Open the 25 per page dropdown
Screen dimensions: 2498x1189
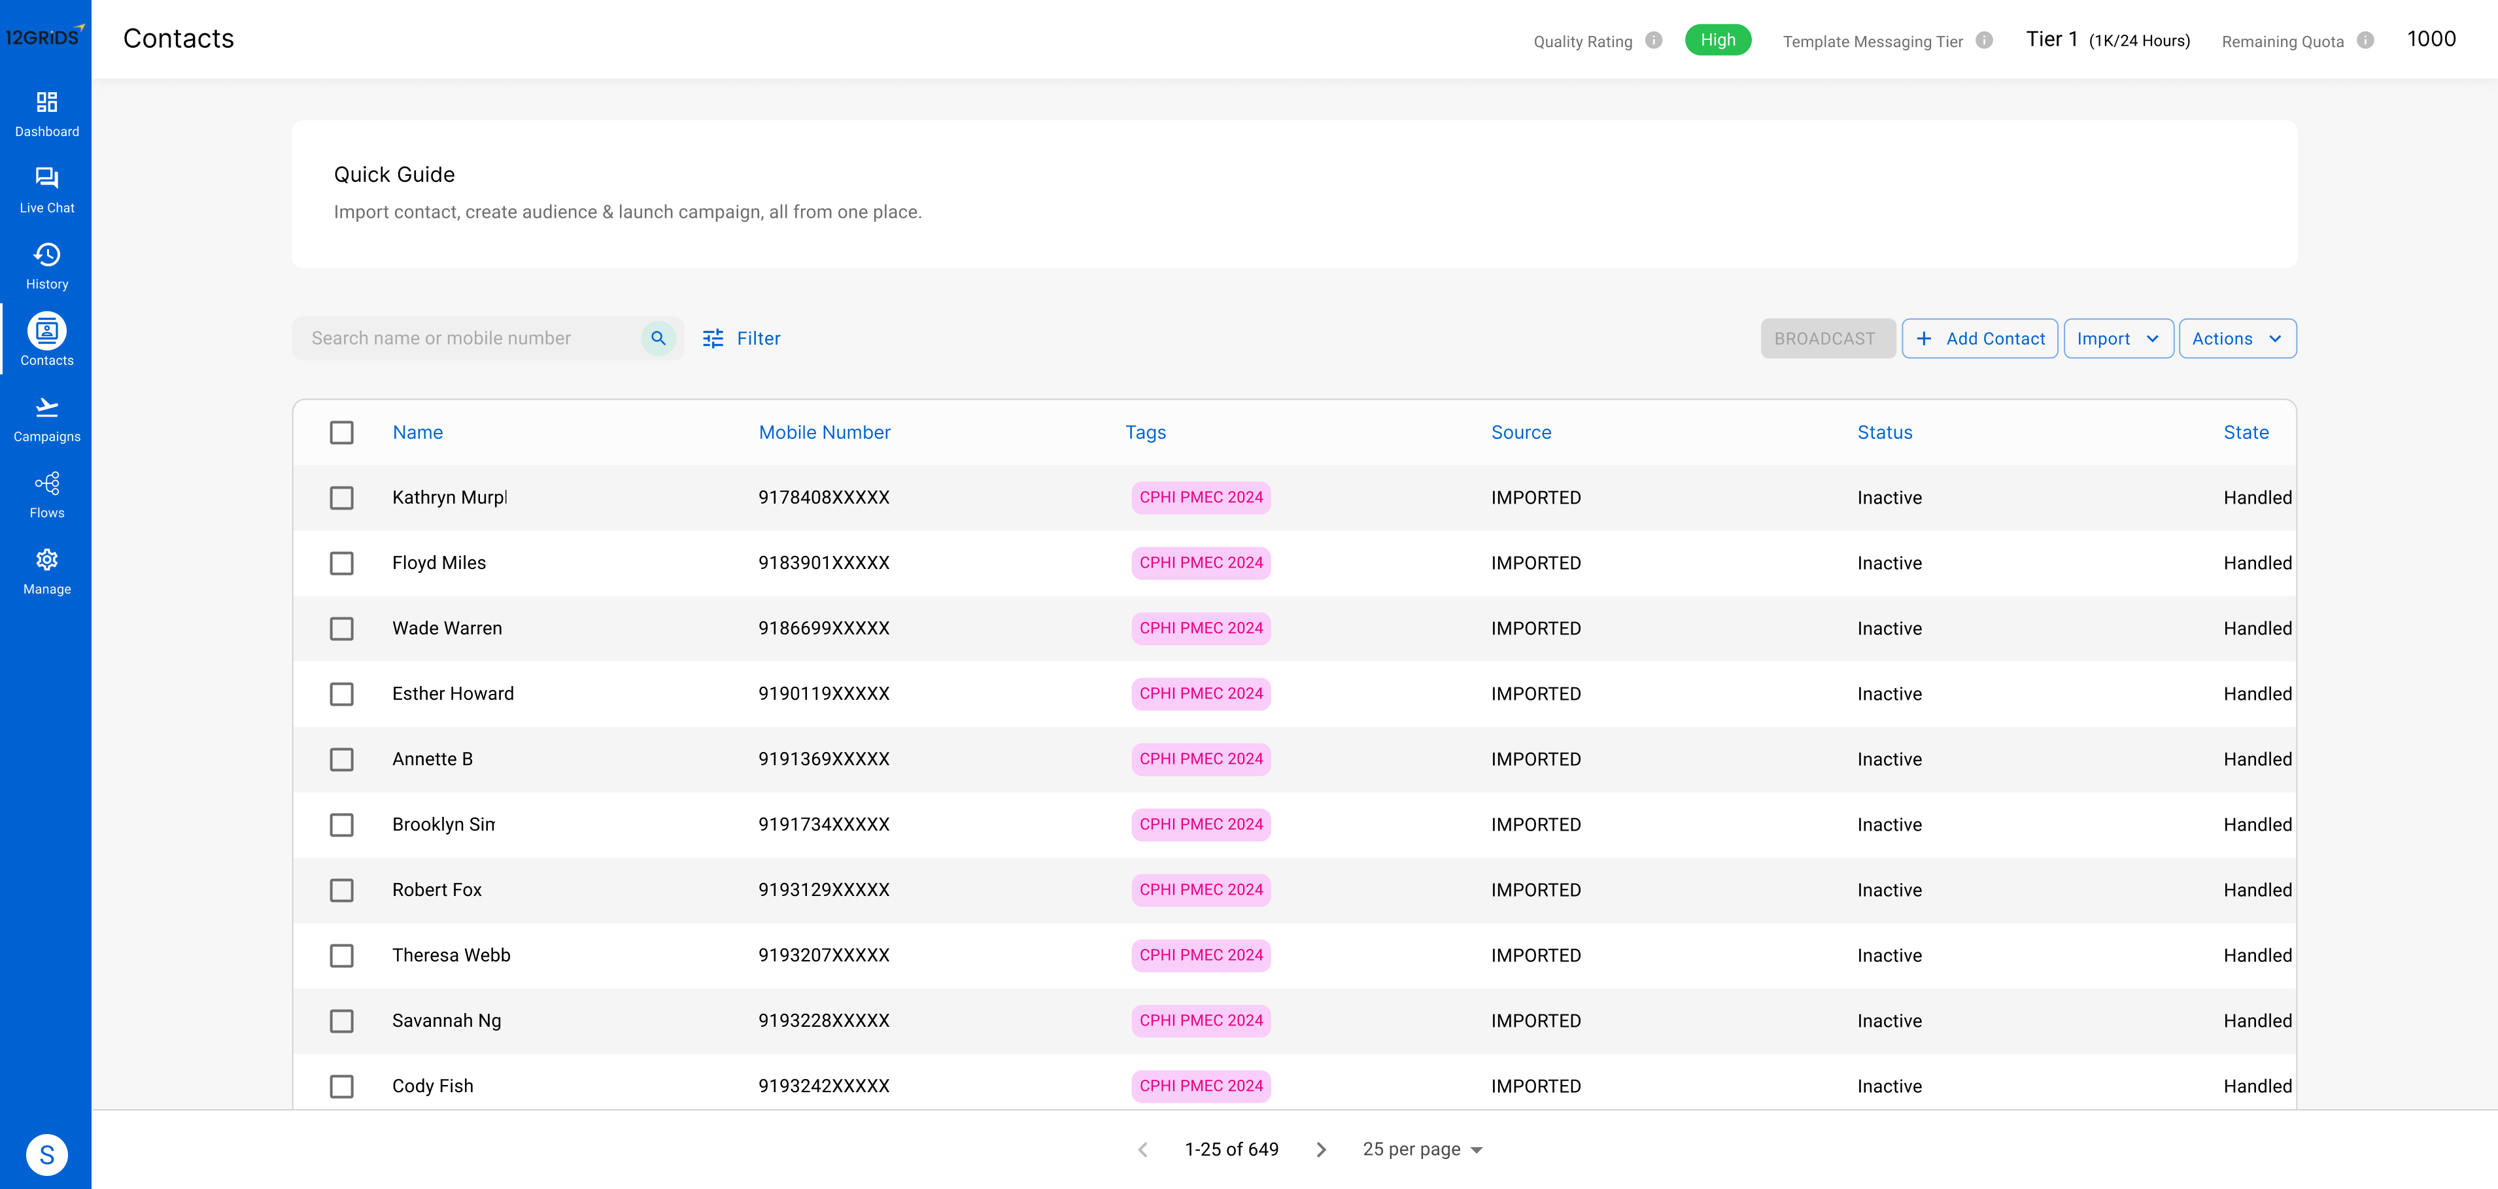point(1422,1149)
